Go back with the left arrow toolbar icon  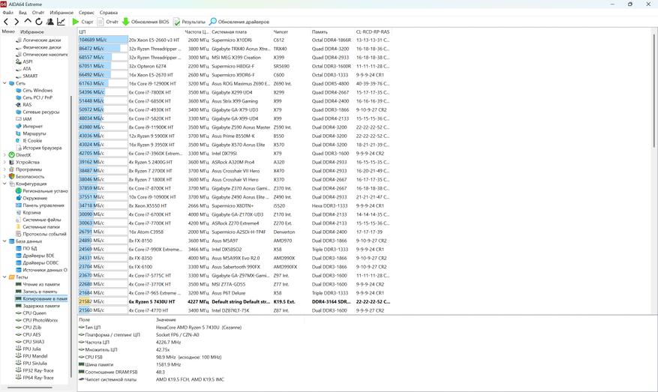click(x=6, y=22)
